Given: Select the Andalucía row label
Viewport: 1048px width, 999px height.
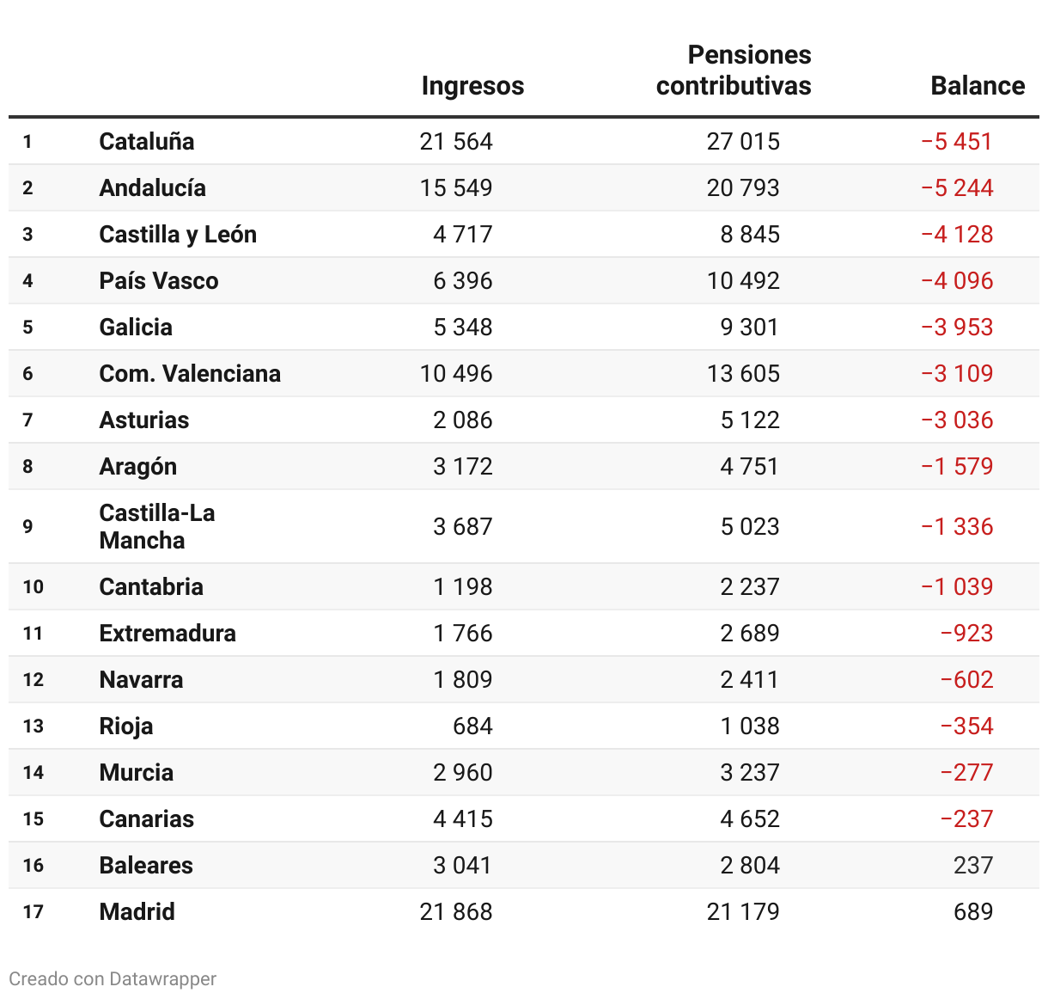Looking at the screenshot, I should 152,187.
